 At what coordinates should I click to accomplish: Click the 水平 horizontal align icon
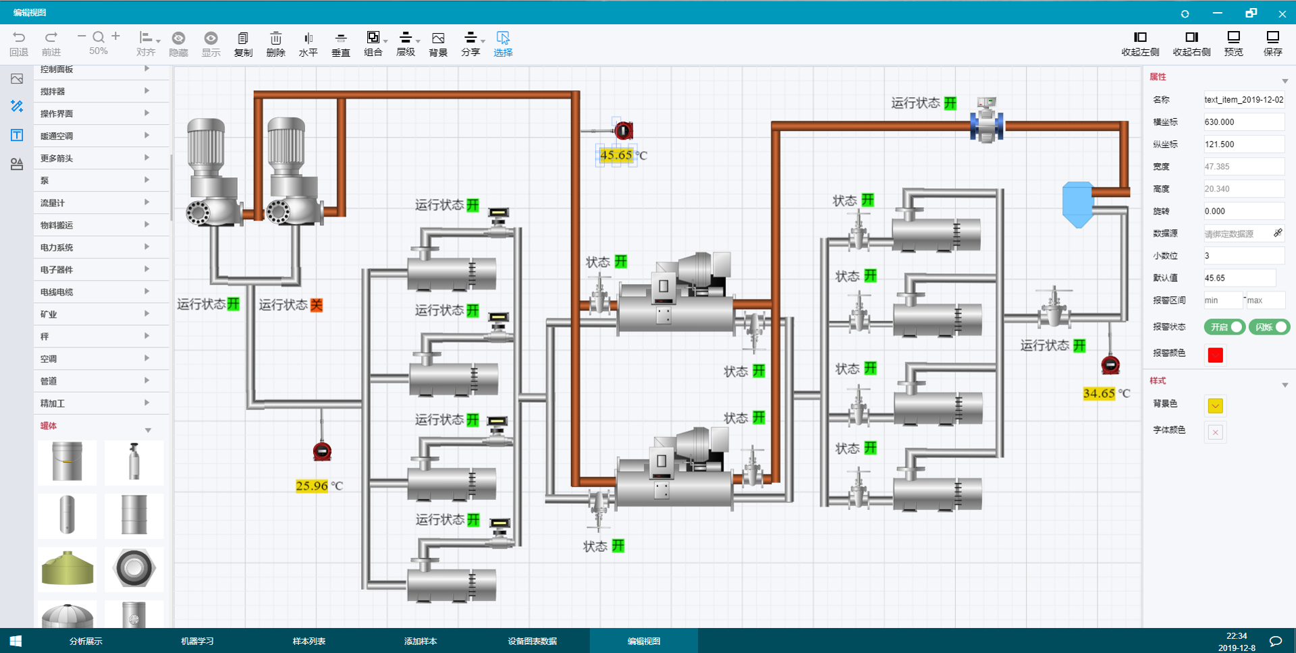pos(308,38)
